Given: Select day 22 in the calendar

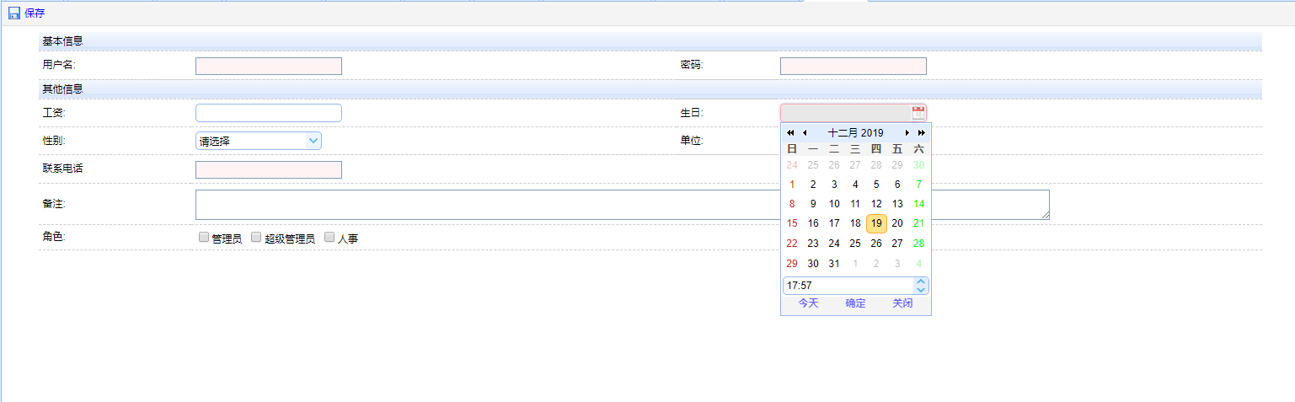Looking at the screenshot, I should pyautogui.click(x=792, y=244).
